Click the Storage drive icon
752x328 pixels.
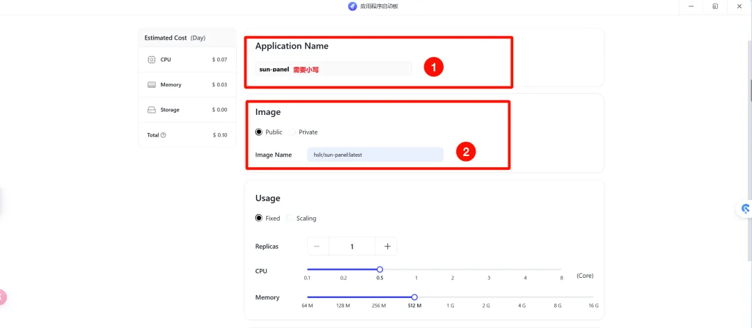pos(152,110)
